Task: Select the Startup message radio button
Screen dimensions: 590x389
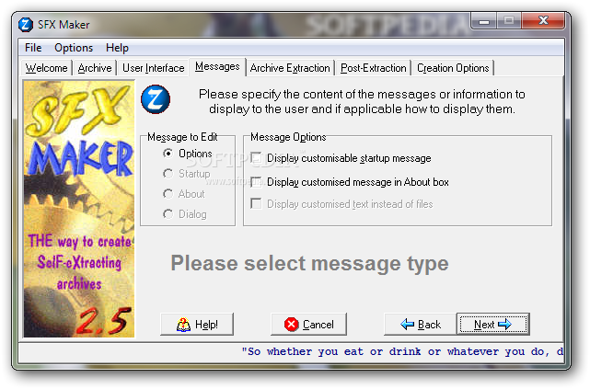Action: pyautogui.click(x=187, y=174)
